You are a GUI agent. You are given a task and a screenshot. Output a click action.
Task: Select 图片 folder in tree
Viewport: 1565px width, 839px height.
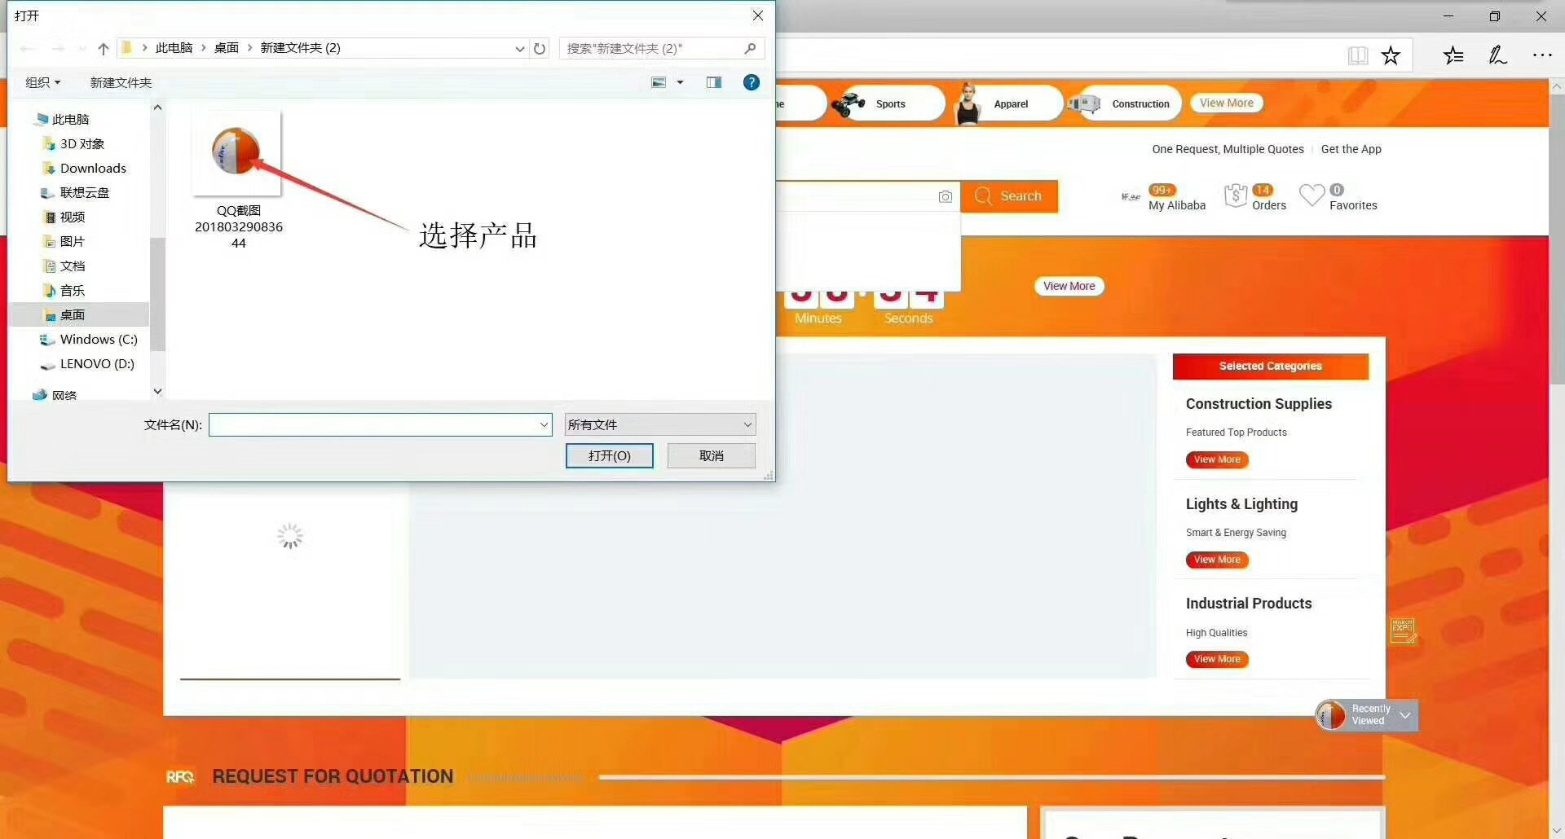pos(64,241)
